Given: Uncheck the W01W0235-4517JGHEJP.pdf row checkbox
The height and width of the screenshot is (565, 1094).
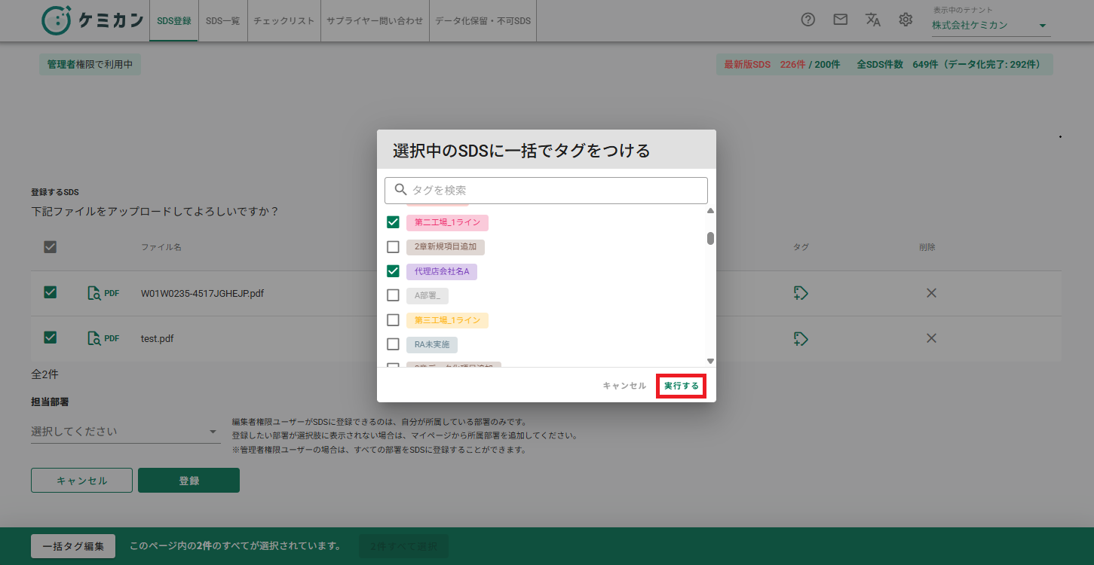Looking at the screenshot, I should pyautogui.click(x=51, y=292).
